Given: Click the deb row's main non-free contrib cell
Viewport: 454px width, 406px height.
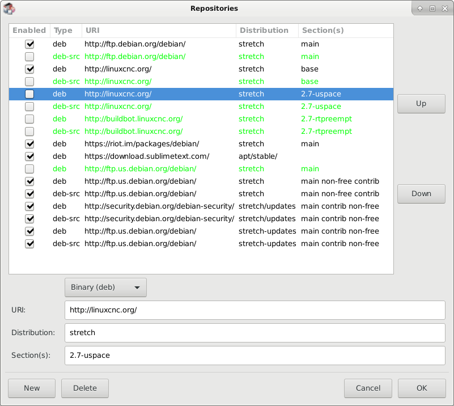Looking at the screenshot, I should [x=340, y=181].
